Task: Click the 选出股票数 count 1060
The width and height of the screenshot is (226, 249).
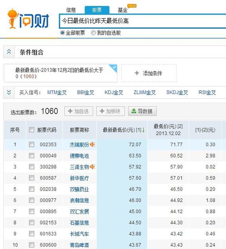Action: [49, 111]
